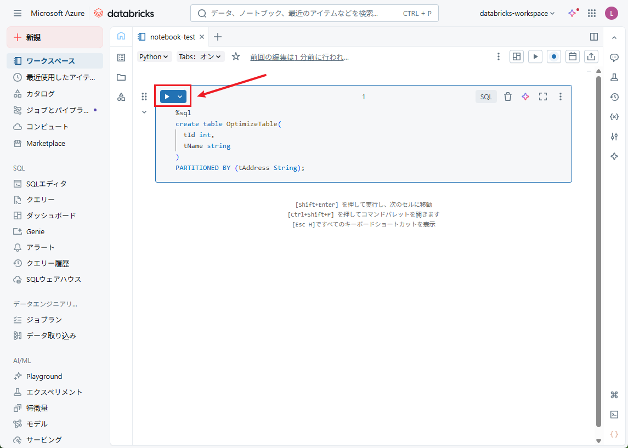Open カタログ in the sidebar
The image size is (628, 448).
pos(41,94)
